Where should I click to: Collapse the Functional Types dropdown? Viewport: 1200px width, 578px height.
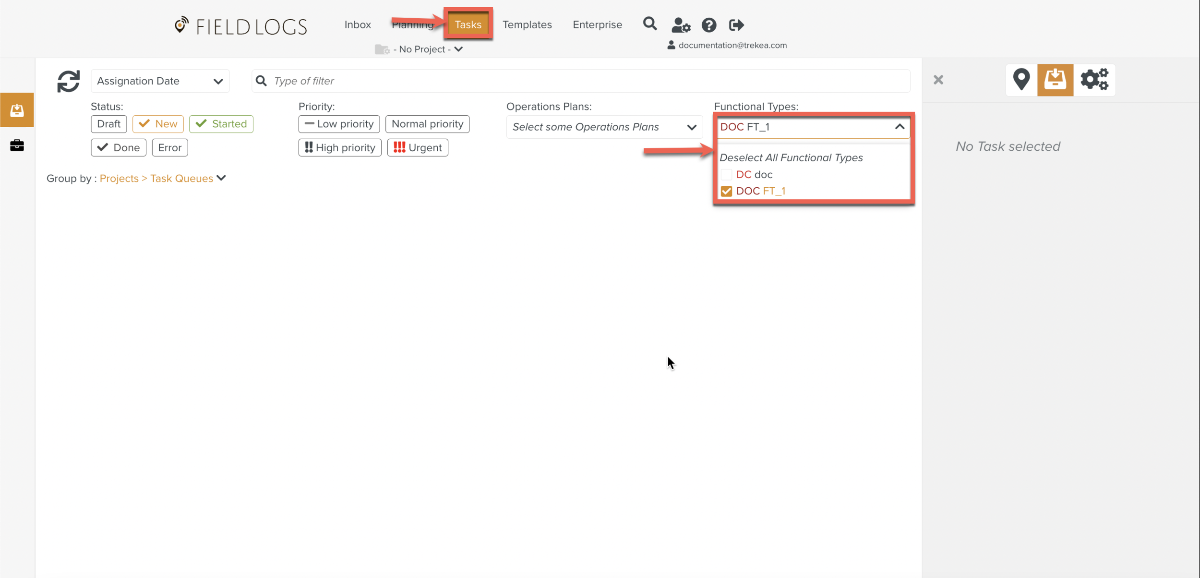[x=899, y=127]
